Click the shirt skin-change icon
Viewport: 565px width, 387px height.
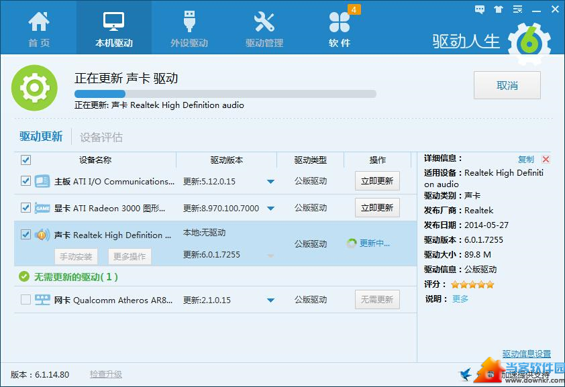click(498, 9)
